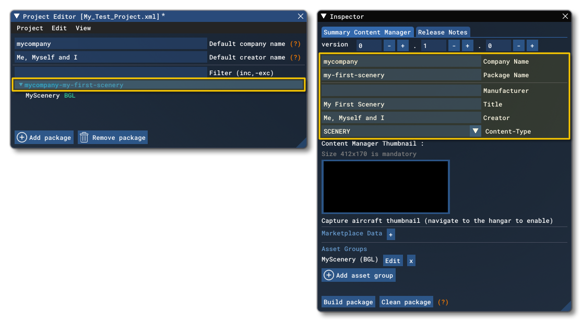582x322 pixels.
Task: Click the Add asset group plus icon
Action: coord(329,275)
